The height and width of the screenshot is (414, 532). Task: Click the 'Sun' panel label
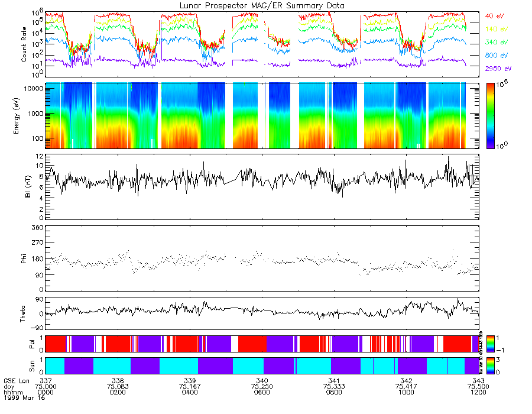(x=32, y=366)
